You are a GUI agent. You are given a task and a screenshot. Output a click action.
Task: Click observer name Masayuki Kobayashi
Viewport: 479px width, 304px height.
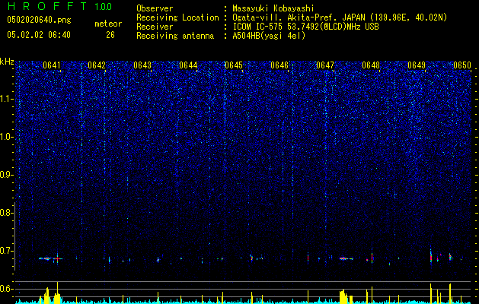(x=273, y=9)
